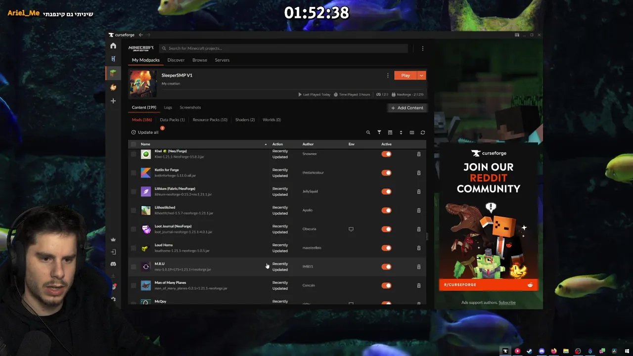Remove Lithostitched with its trash icon
Screen dimensions: 633x356
coord(419,211)
